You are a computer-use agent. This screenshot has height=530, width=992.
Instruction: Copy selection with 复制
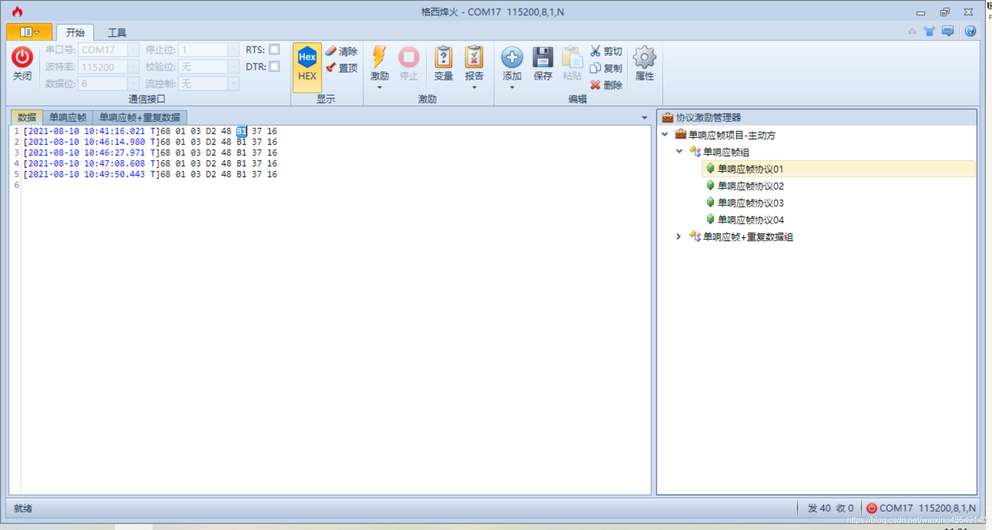pos(606,68)
